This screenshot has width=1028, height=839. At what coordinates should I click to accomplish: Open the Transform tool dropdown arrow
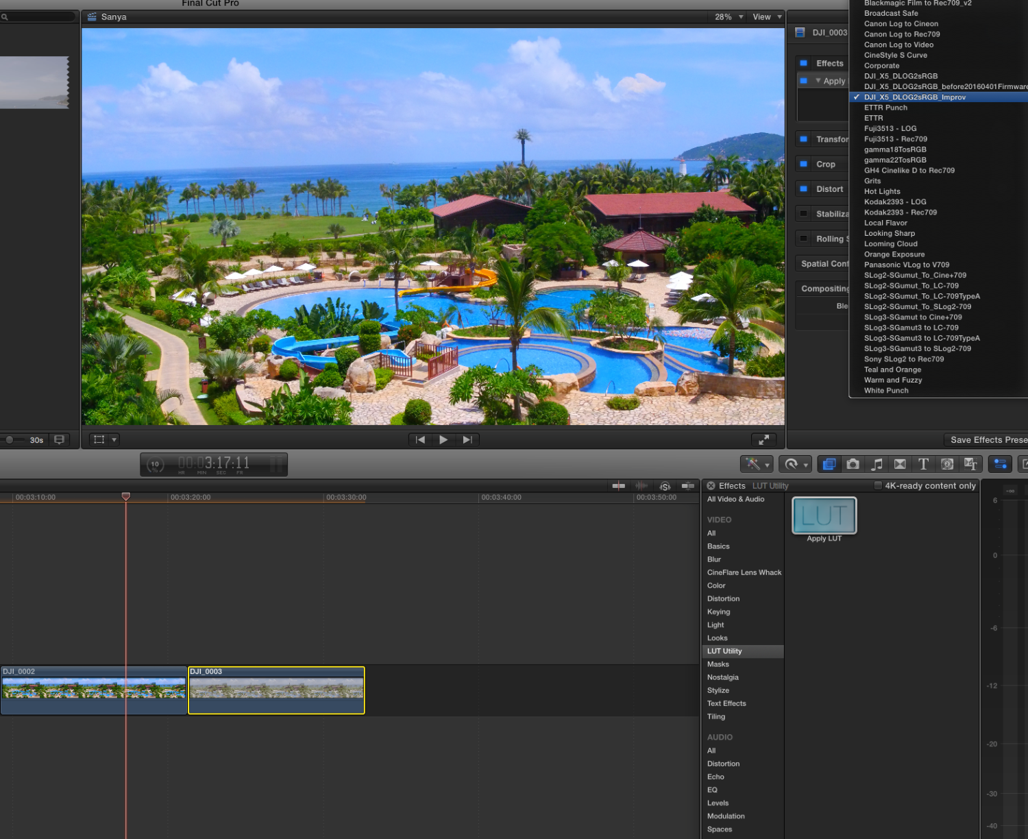tap(114, 439)
